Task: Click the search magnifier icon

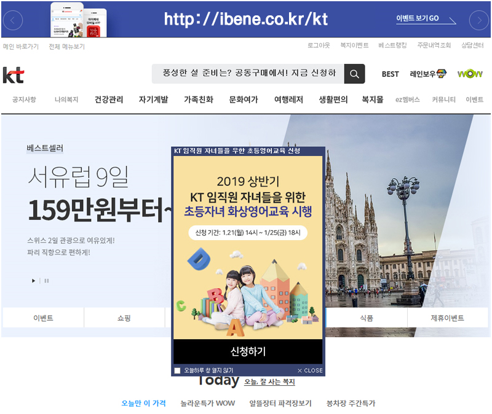Action: tap(354, 74)
